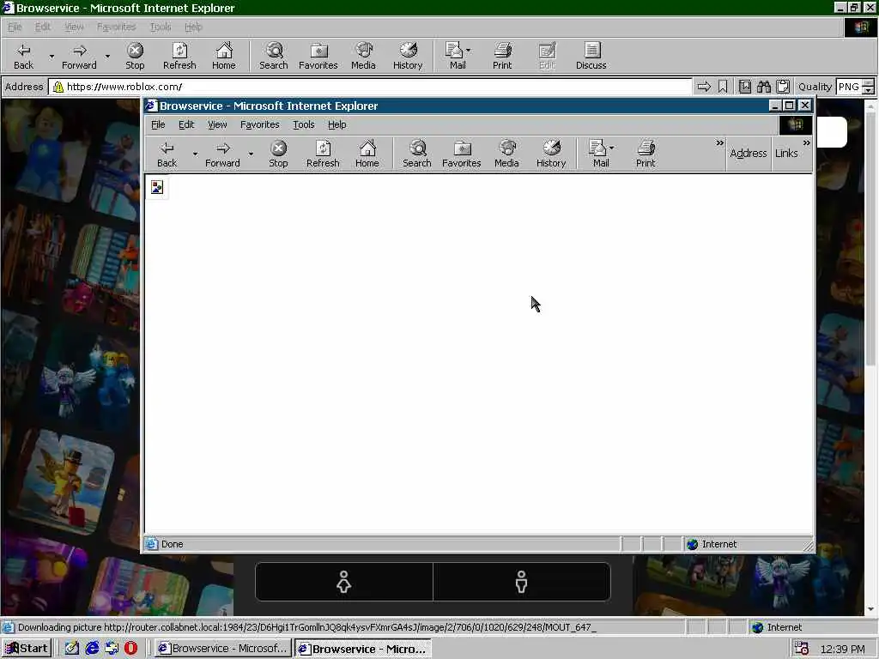879x659 pixels.
Task: Click Print in the inner window toolbar
Action: [x=646, y=154]
